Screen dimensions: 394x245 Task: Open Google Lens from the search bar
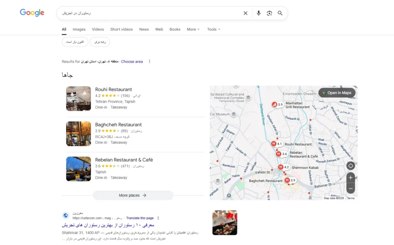(x=269, y=13)
